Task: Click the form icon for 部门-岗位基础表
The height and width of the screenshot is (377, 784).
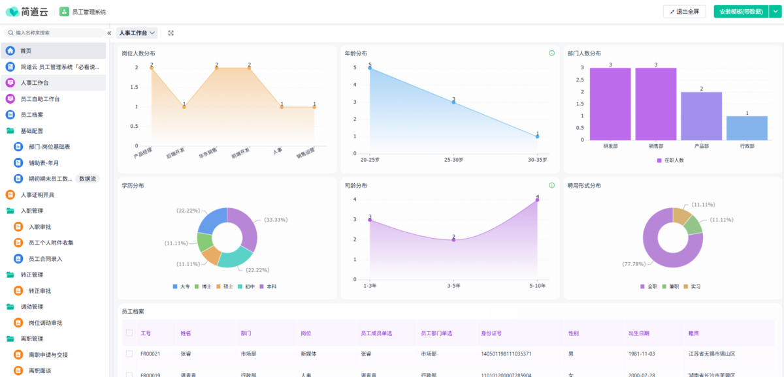Action: (18, 147)
